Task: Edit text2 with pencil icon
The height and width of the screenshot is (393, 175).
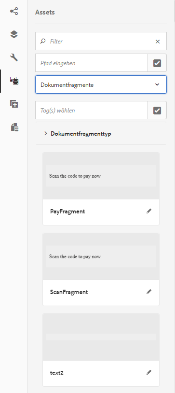Action: pyautogui.click(x=149, y=372)
